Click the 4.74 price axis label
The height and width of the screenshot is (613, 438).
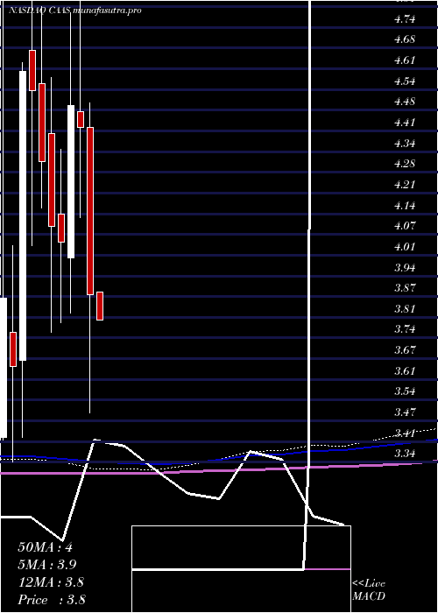(405, 19)
